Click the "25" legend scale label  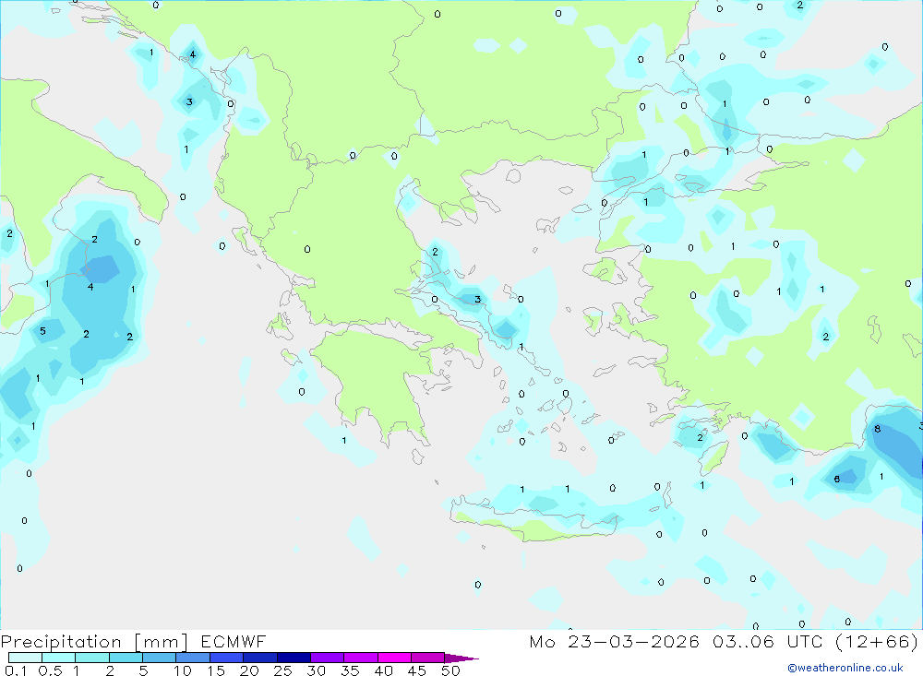tap(282, 670)
